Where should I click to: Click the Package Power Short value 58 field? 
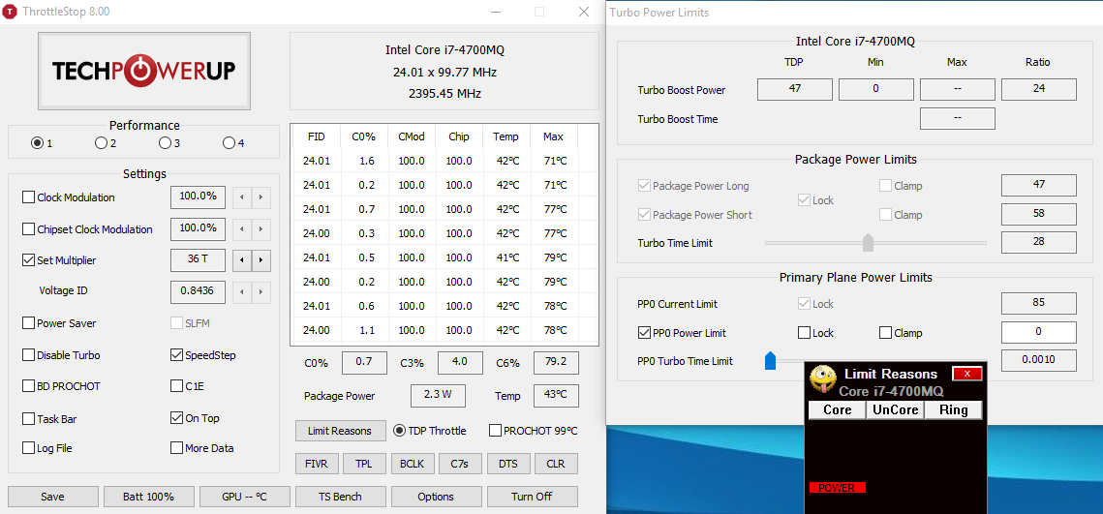[1039, 214]
